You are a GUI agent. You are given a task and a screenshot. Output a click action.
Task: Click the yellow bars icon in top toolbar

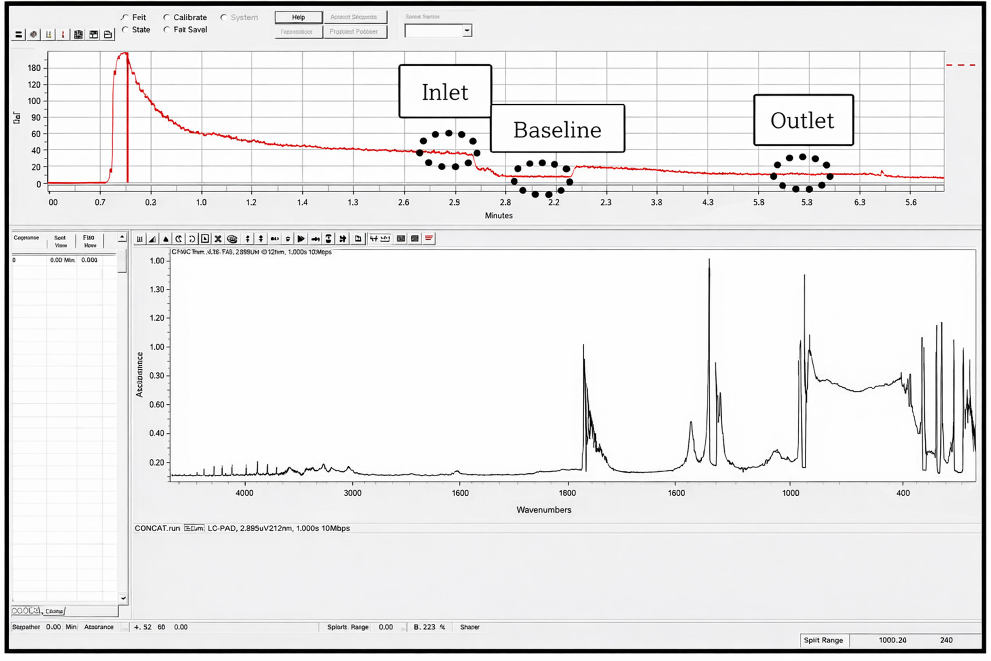tap(48, 34)
